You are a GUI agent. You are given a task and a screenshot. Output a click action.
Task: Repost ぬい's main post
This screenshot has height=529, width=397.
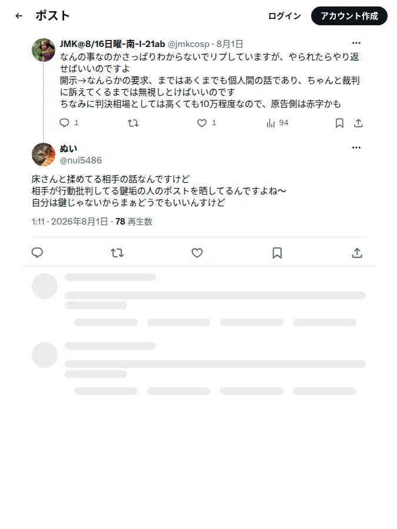(x=117, y=253)
